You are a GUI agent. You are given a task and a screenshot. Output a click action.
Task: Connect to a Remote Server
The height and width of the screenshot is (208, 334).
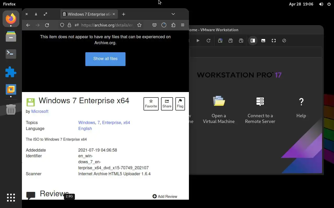(x=260, y=110)
